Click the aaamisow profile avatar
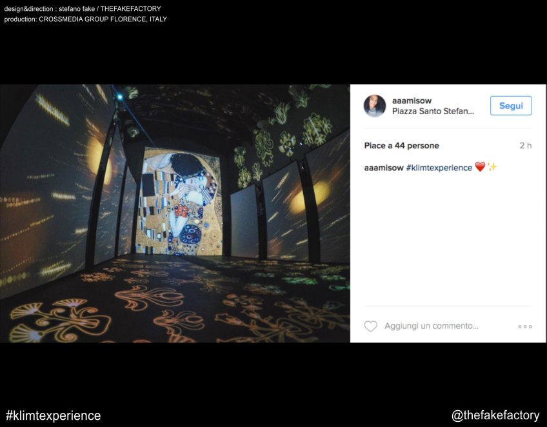Screen dimensions: 547x427 375,106
